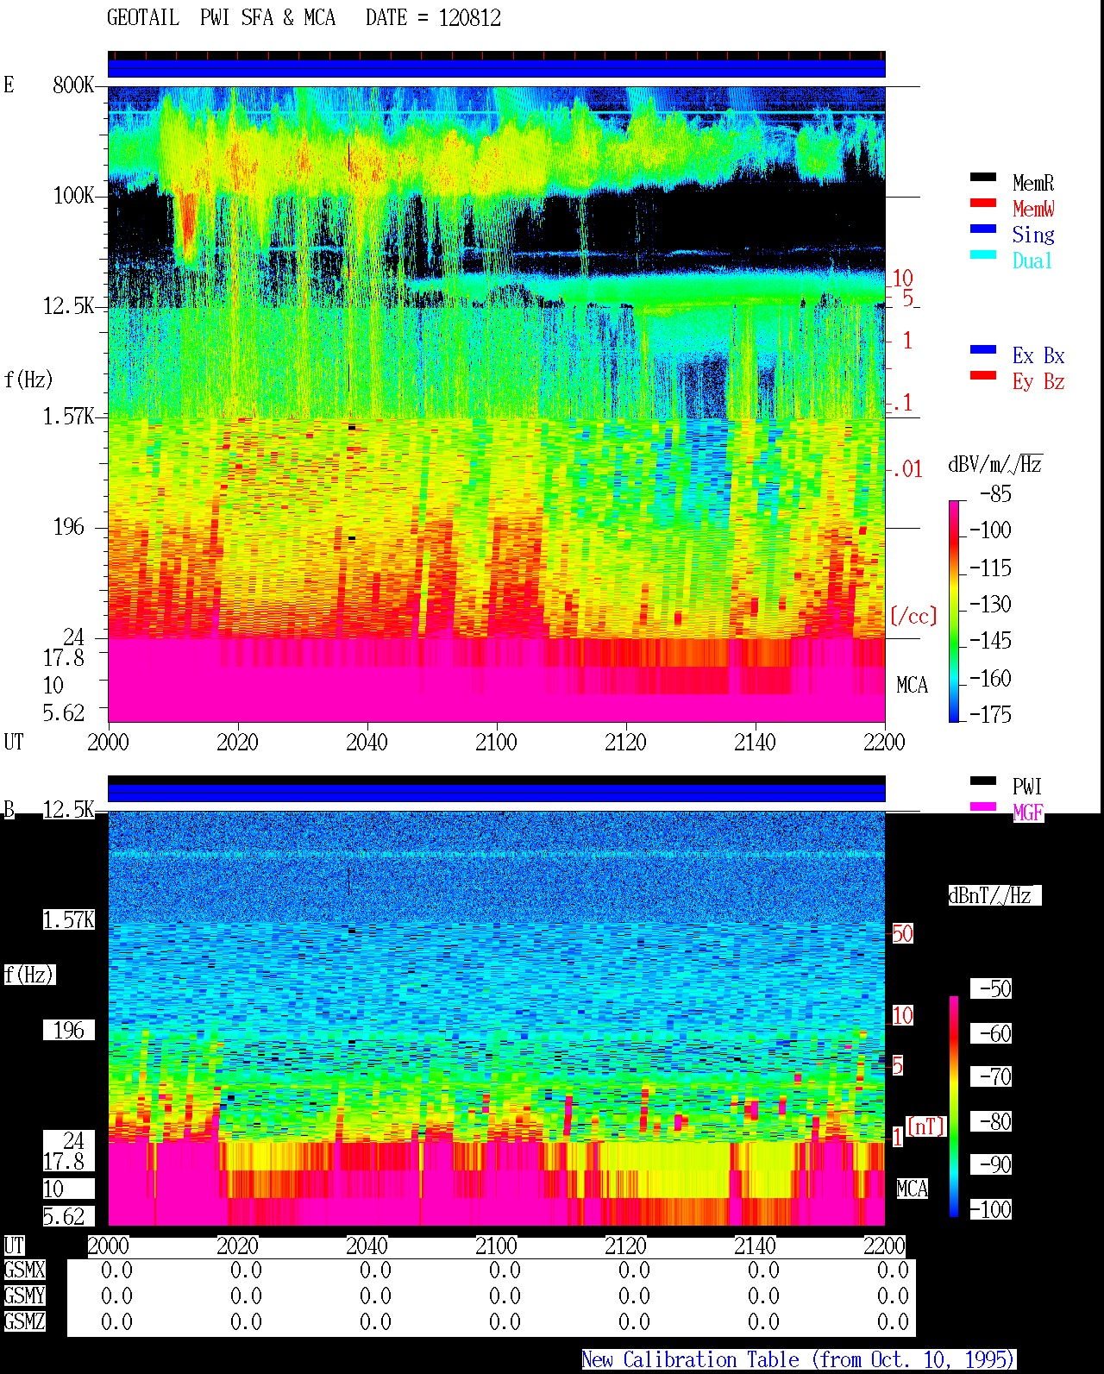Image resolution: width=1104 pixels, height=1374 pixels.
Task: Click the 196 frequency label on B panel
Action: click(69, 1030)
